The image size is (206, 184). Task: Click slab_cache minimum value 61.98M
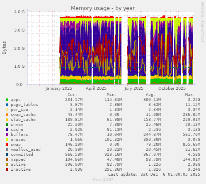coord(114,120)
